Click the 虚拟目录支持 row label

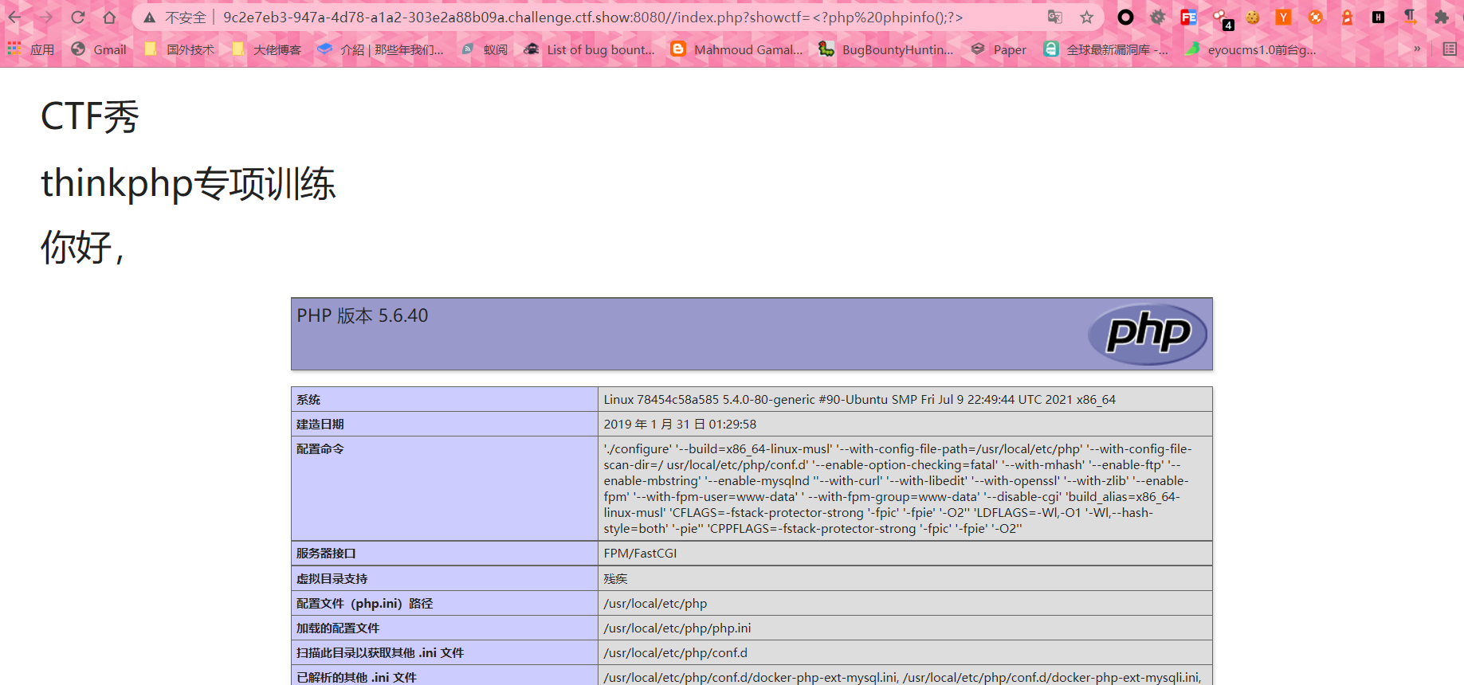pos(332,579)
